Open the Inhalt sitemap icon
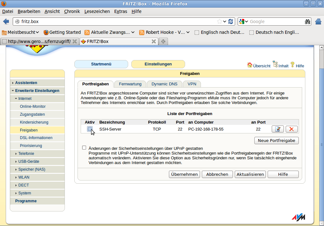 275,64
